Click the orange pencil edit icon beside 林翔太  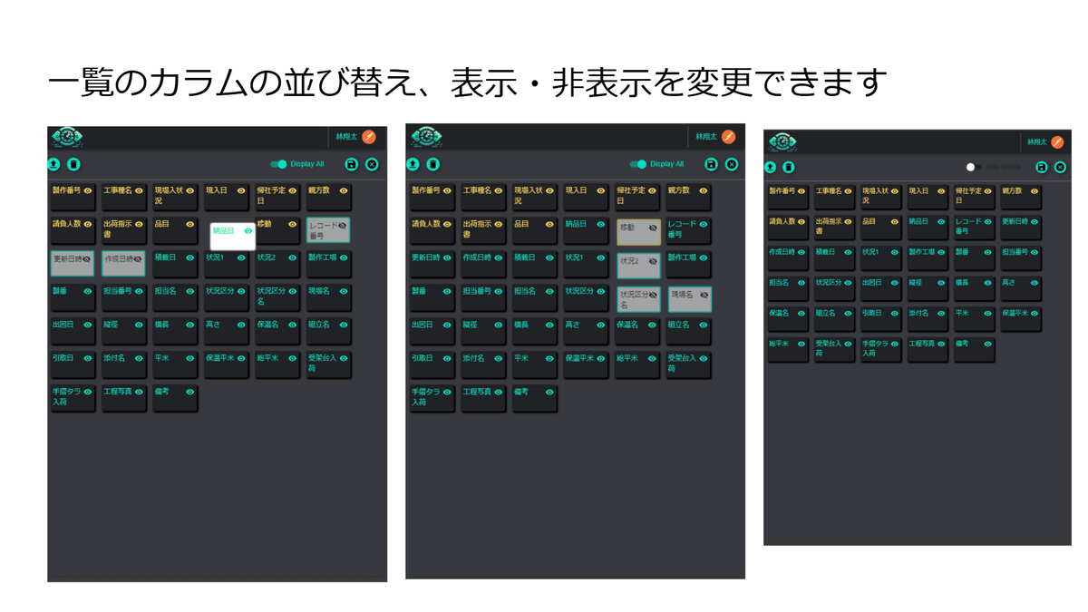(x=371, y=139)
